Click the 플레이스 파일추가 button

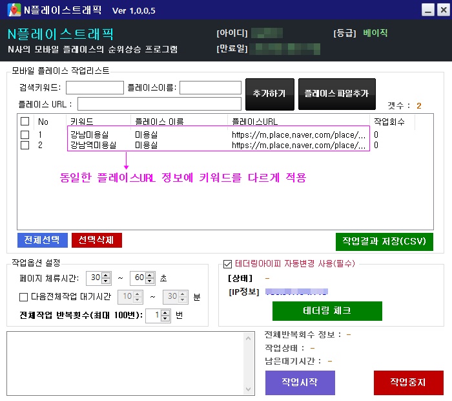point(336,94)
